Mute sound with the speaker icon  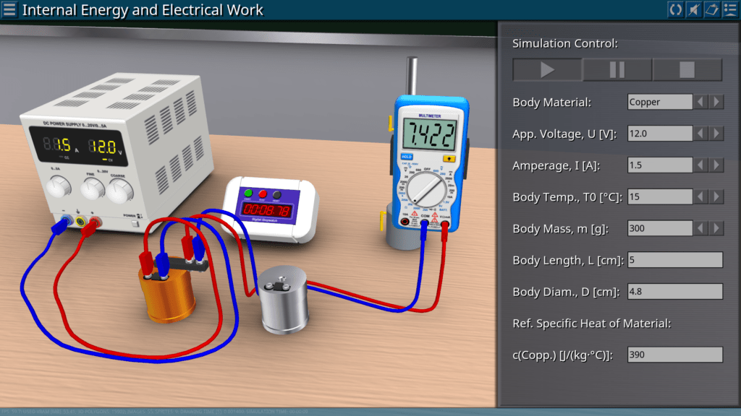tap(693, 9)
